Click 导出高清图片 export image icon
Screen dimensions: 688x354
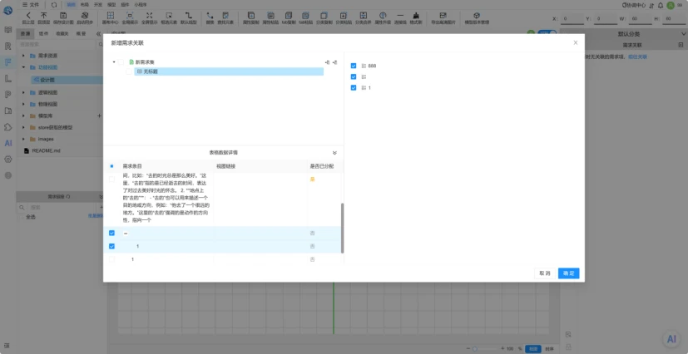pyautogui.click(x=443, y=15)
